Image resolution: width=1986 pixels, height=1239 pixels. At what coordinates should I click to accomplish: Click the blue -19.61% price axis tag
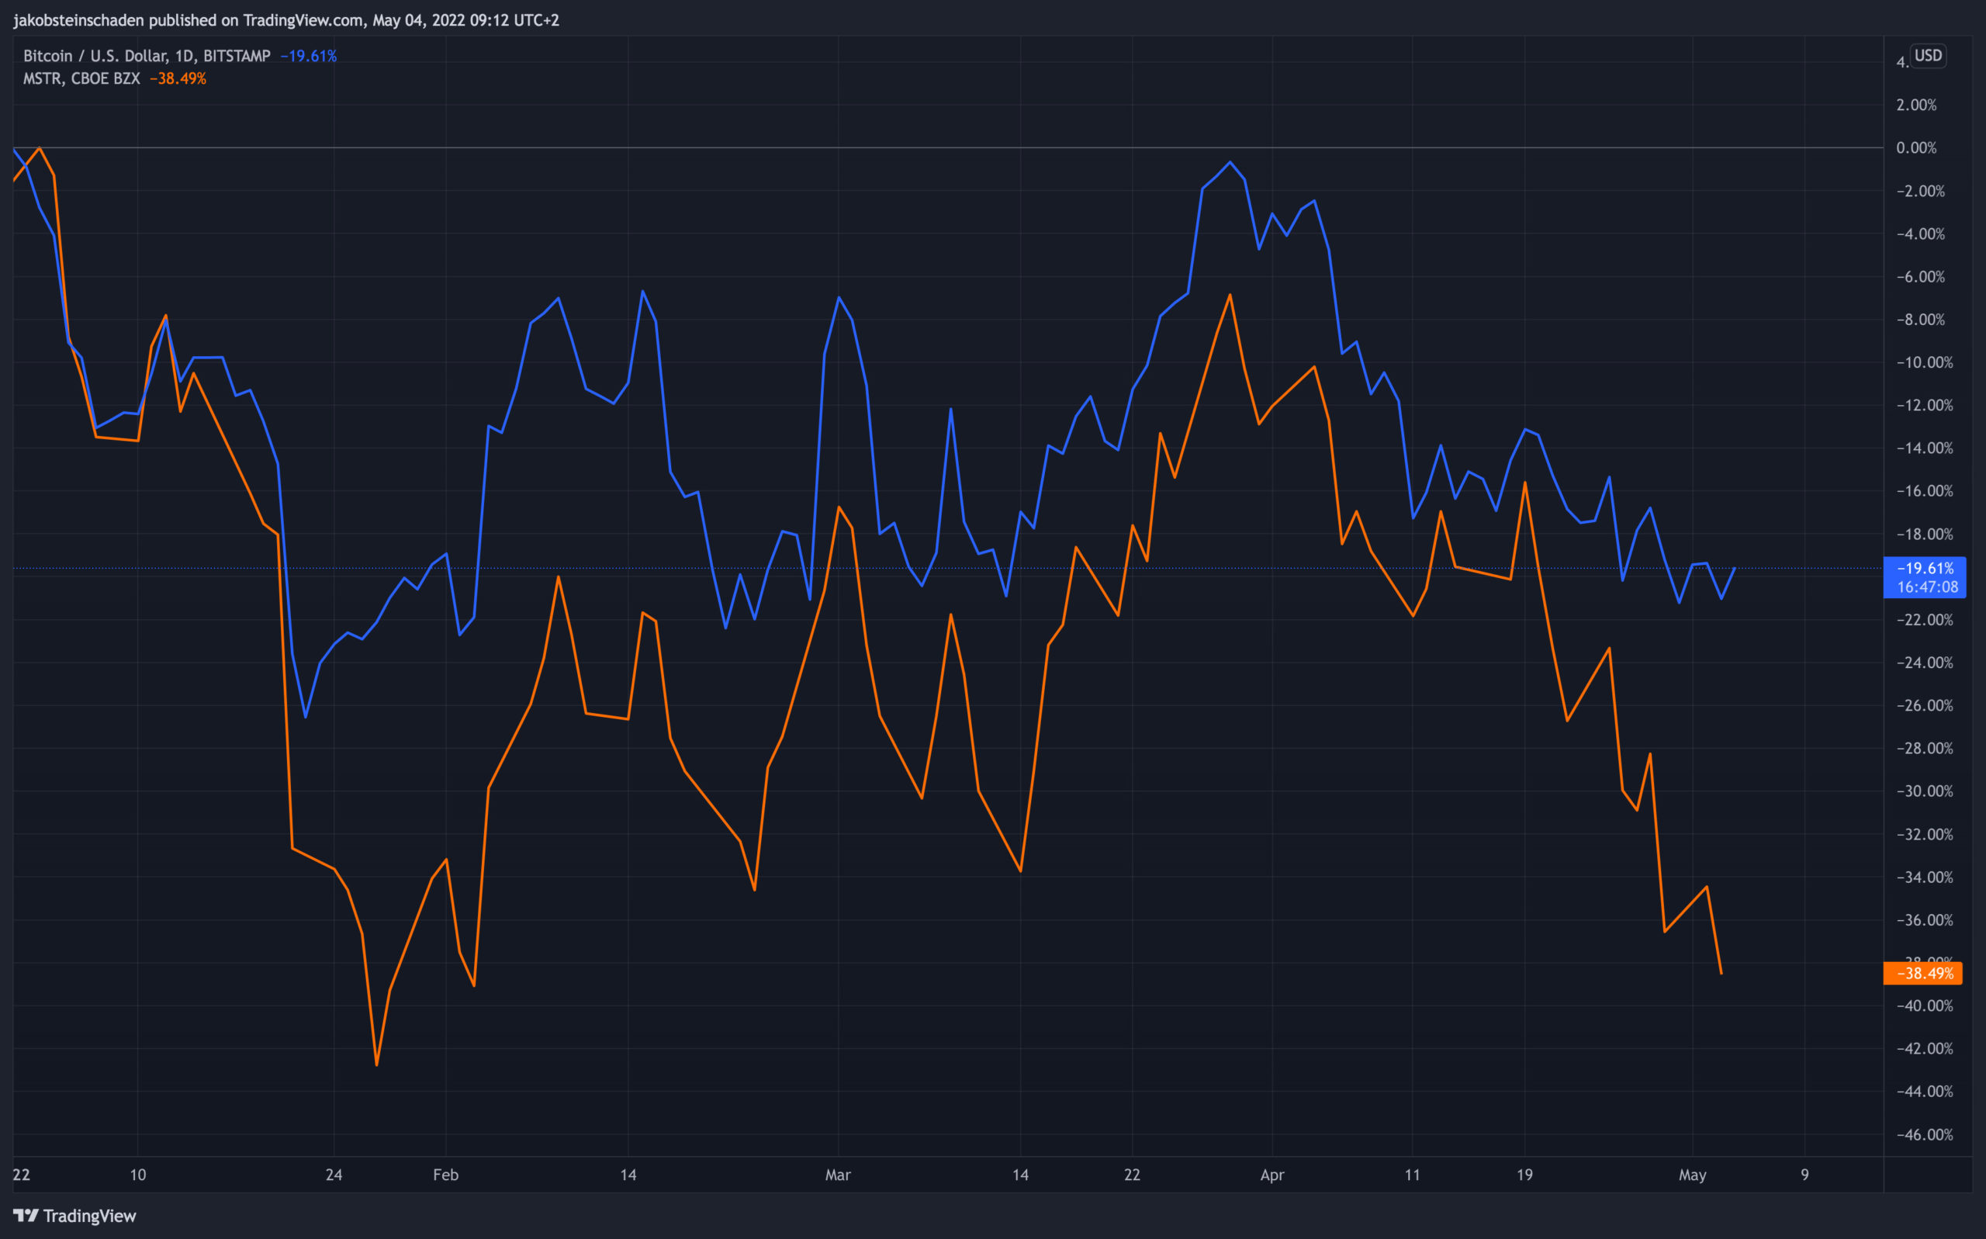[1925, 568]
